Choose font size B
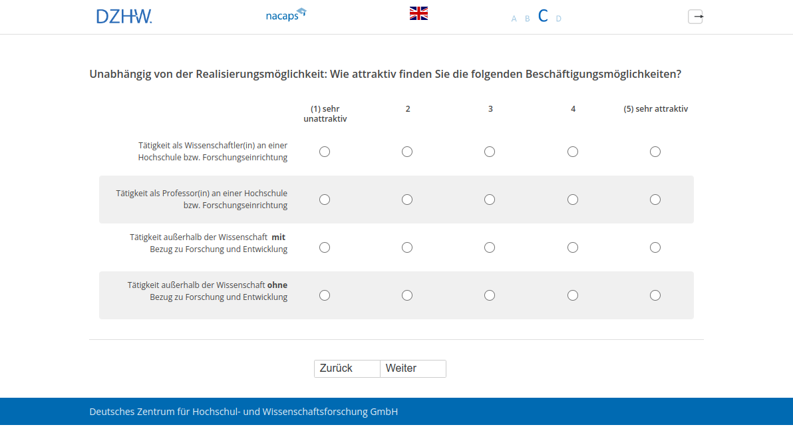Image resolution: width=793 pixels, height=431 pixels. [528, 19]
